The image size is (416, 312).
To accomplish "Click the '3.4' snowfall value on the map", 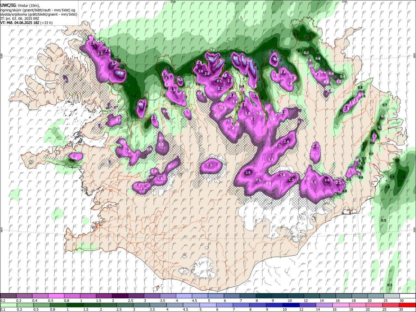I will pos(114,63).
